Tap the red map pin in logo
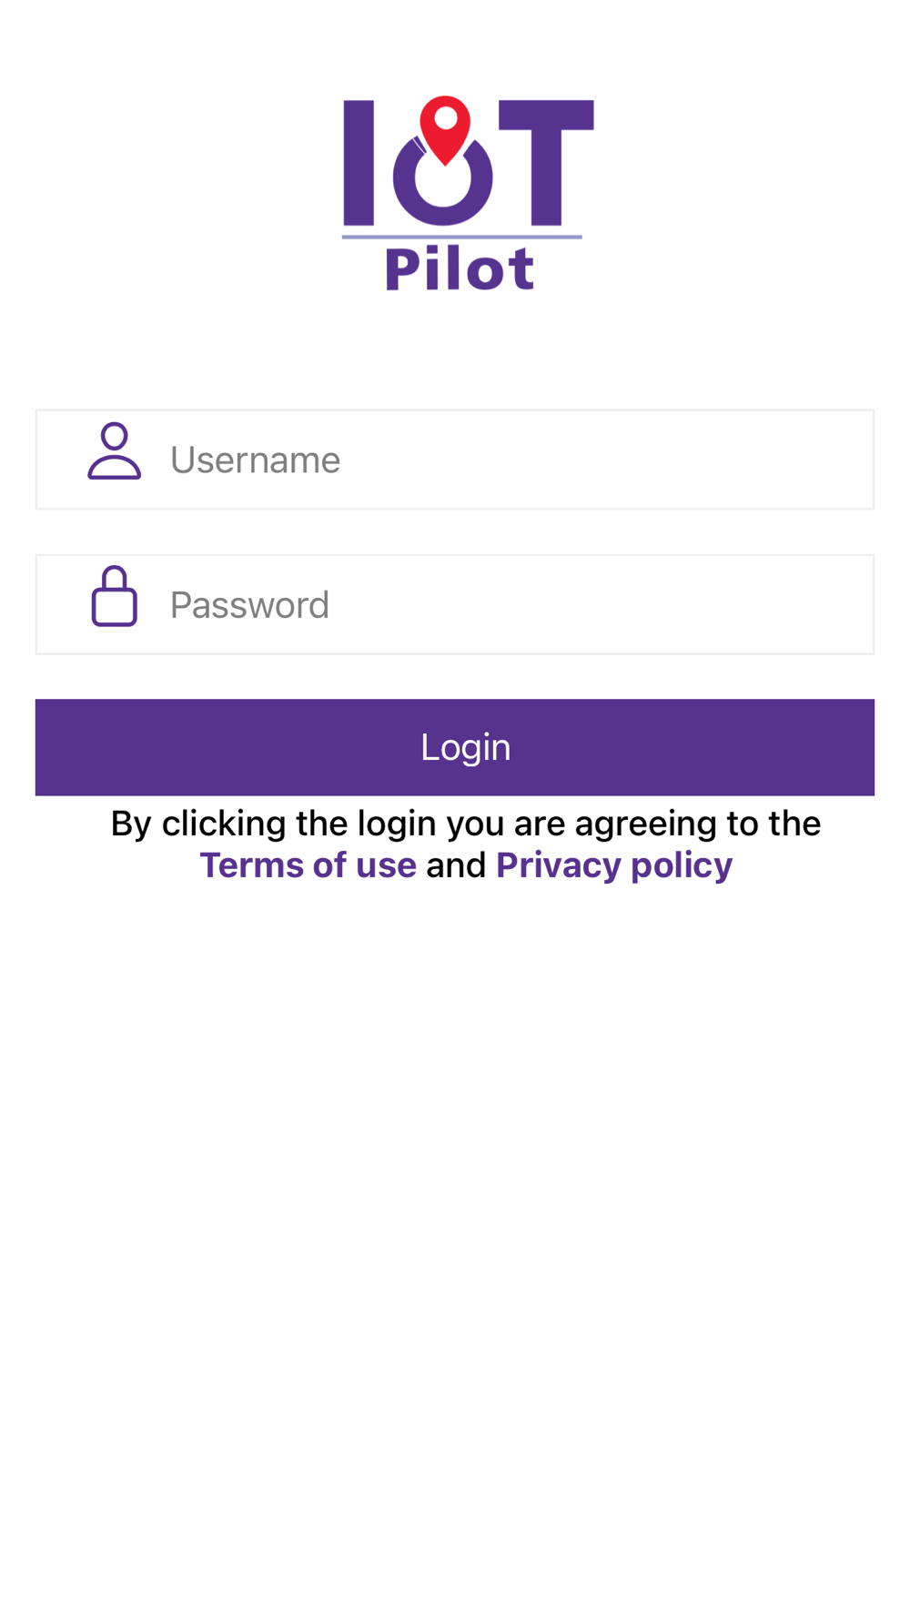910x1618 pixels. tap(445, 130)
